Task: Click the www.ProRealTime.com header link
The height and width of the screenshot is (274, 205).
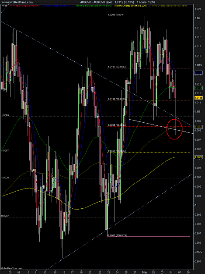Action: coord(17,2)
